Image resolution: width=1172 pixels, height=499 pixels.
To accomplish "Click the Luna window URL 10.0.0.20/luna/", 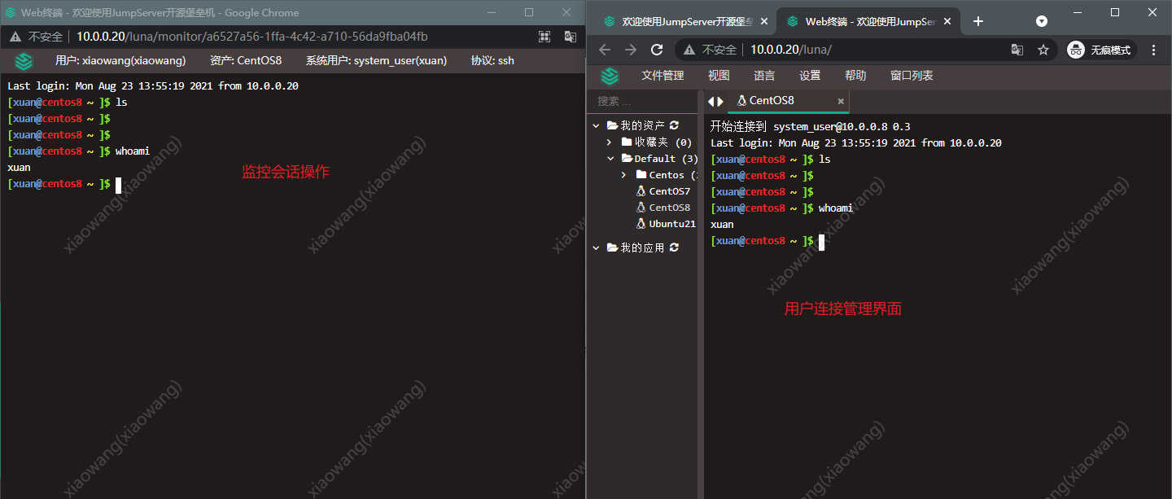I will (790, 50).
